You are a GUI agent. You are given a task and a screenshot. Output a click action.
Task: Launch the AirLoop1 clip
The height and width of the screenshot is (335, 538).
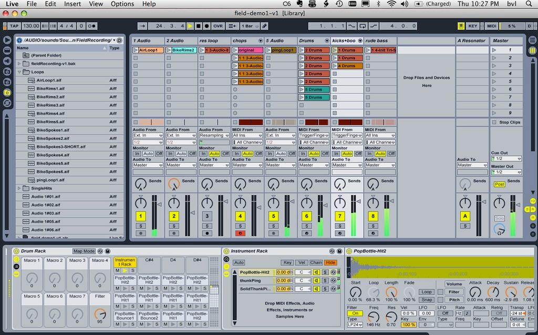coord(136,50)
